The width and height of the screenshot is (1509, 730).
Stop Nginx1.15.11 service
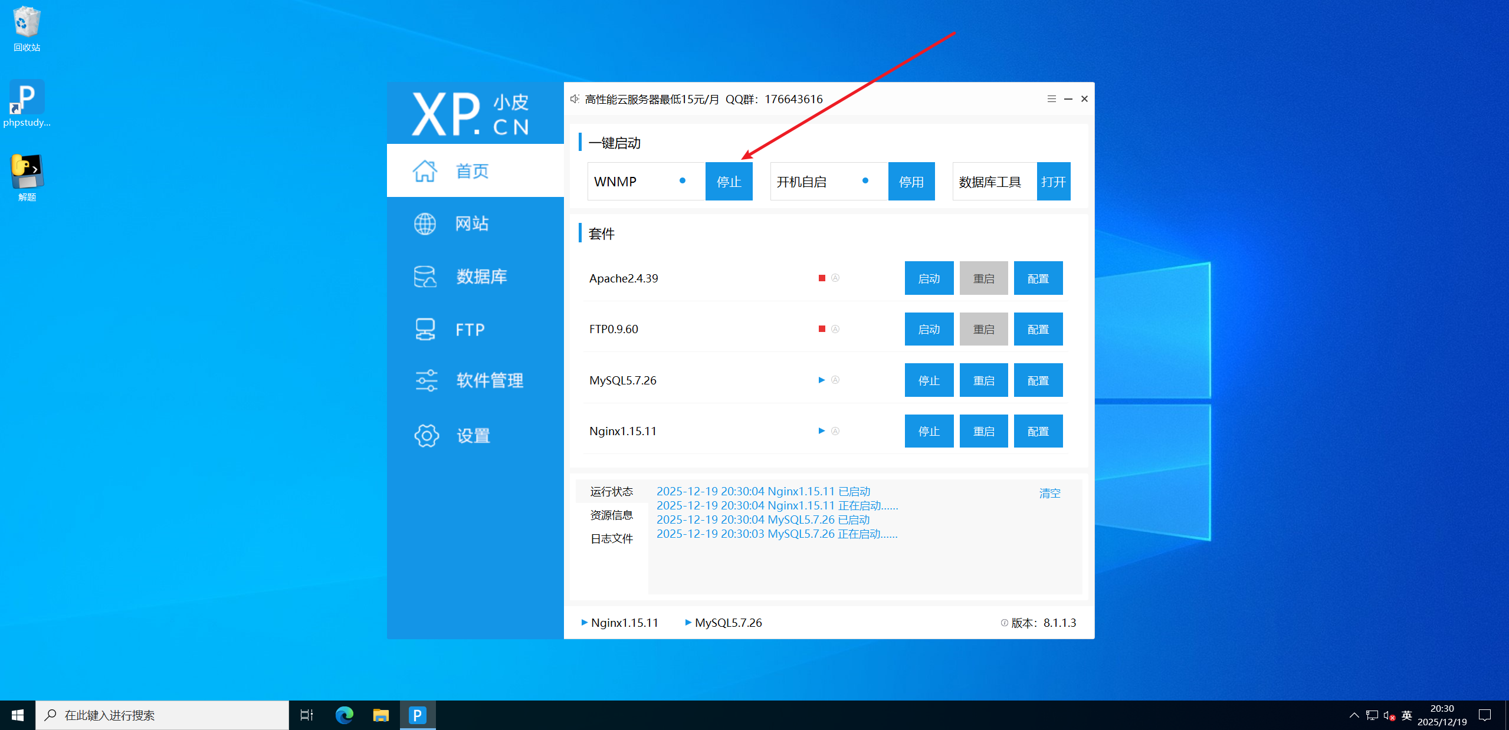click(929, 431)
